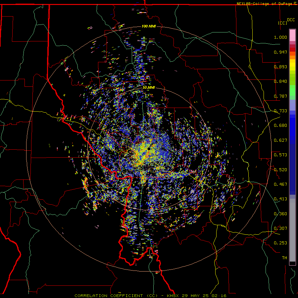The height and width of the screenshot is (298, 298).
Task: Pick the lavender swatch in the color scale
Action: coord(292,105)
